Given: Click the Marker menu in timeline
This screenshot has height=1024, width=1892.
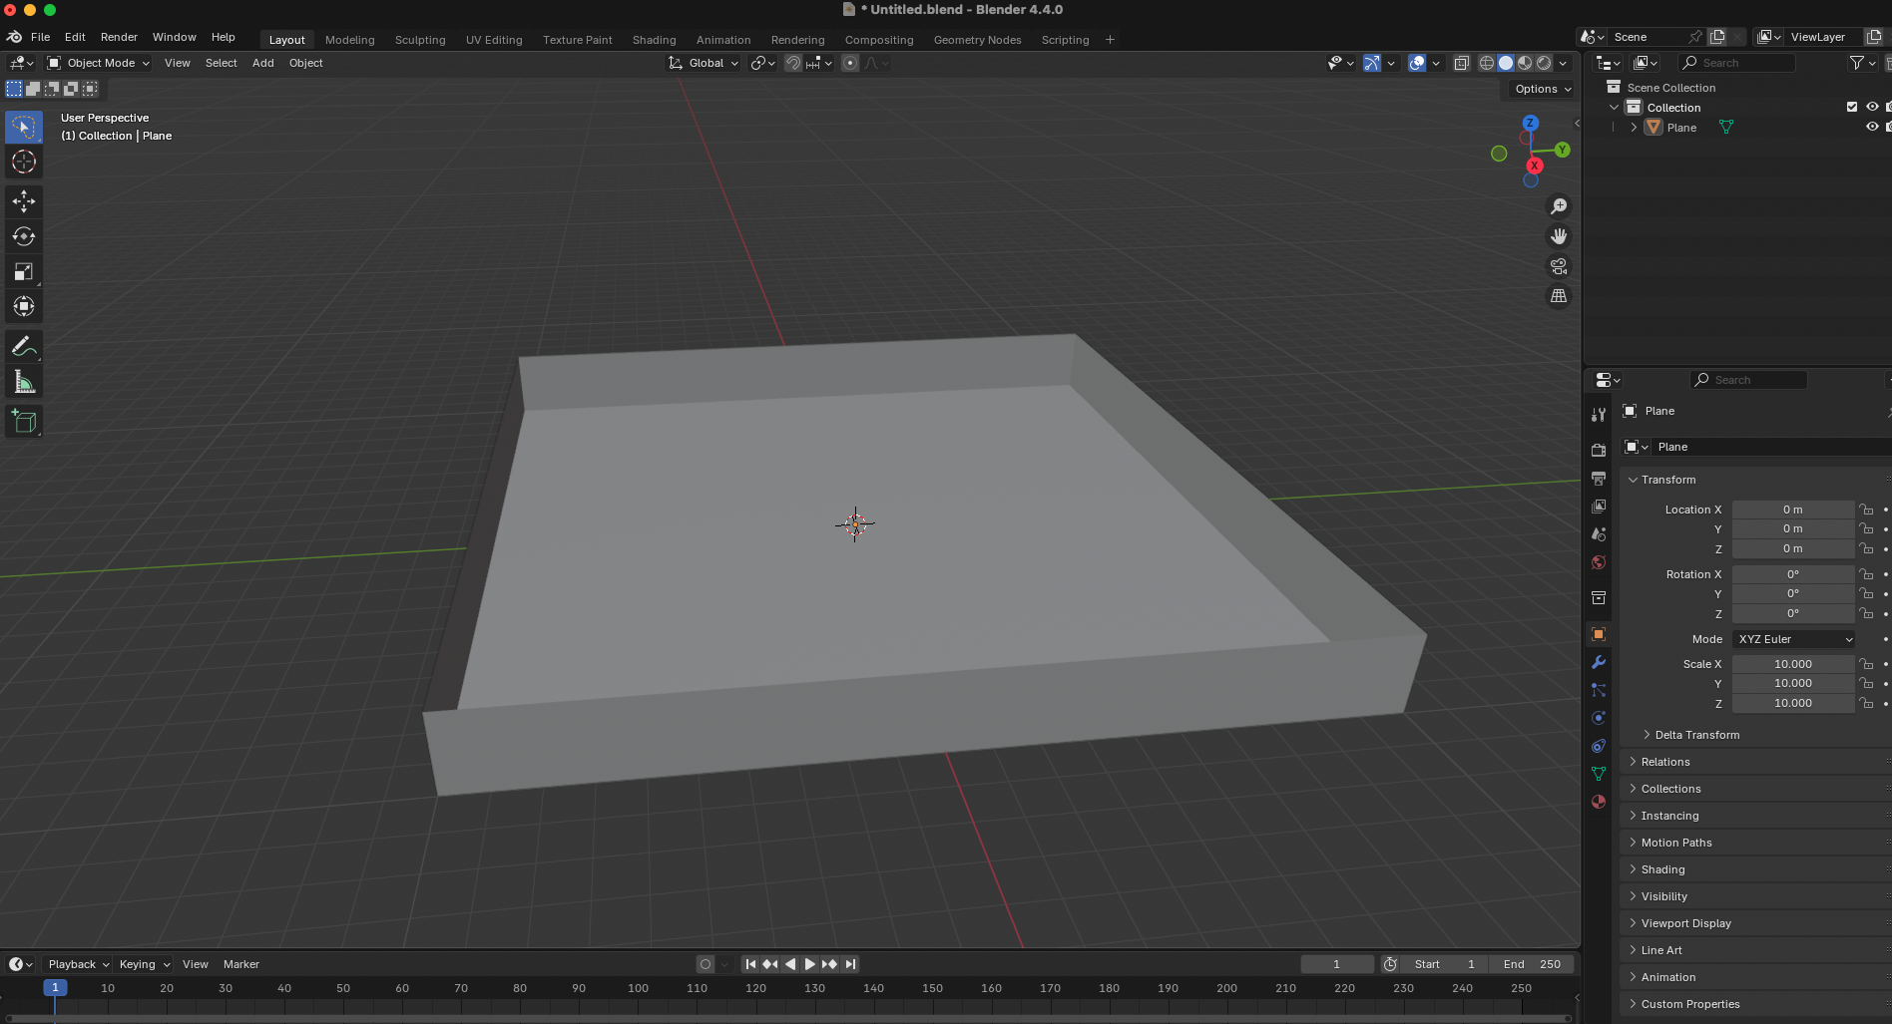Looking at the screenshot, I should (240, 964).
